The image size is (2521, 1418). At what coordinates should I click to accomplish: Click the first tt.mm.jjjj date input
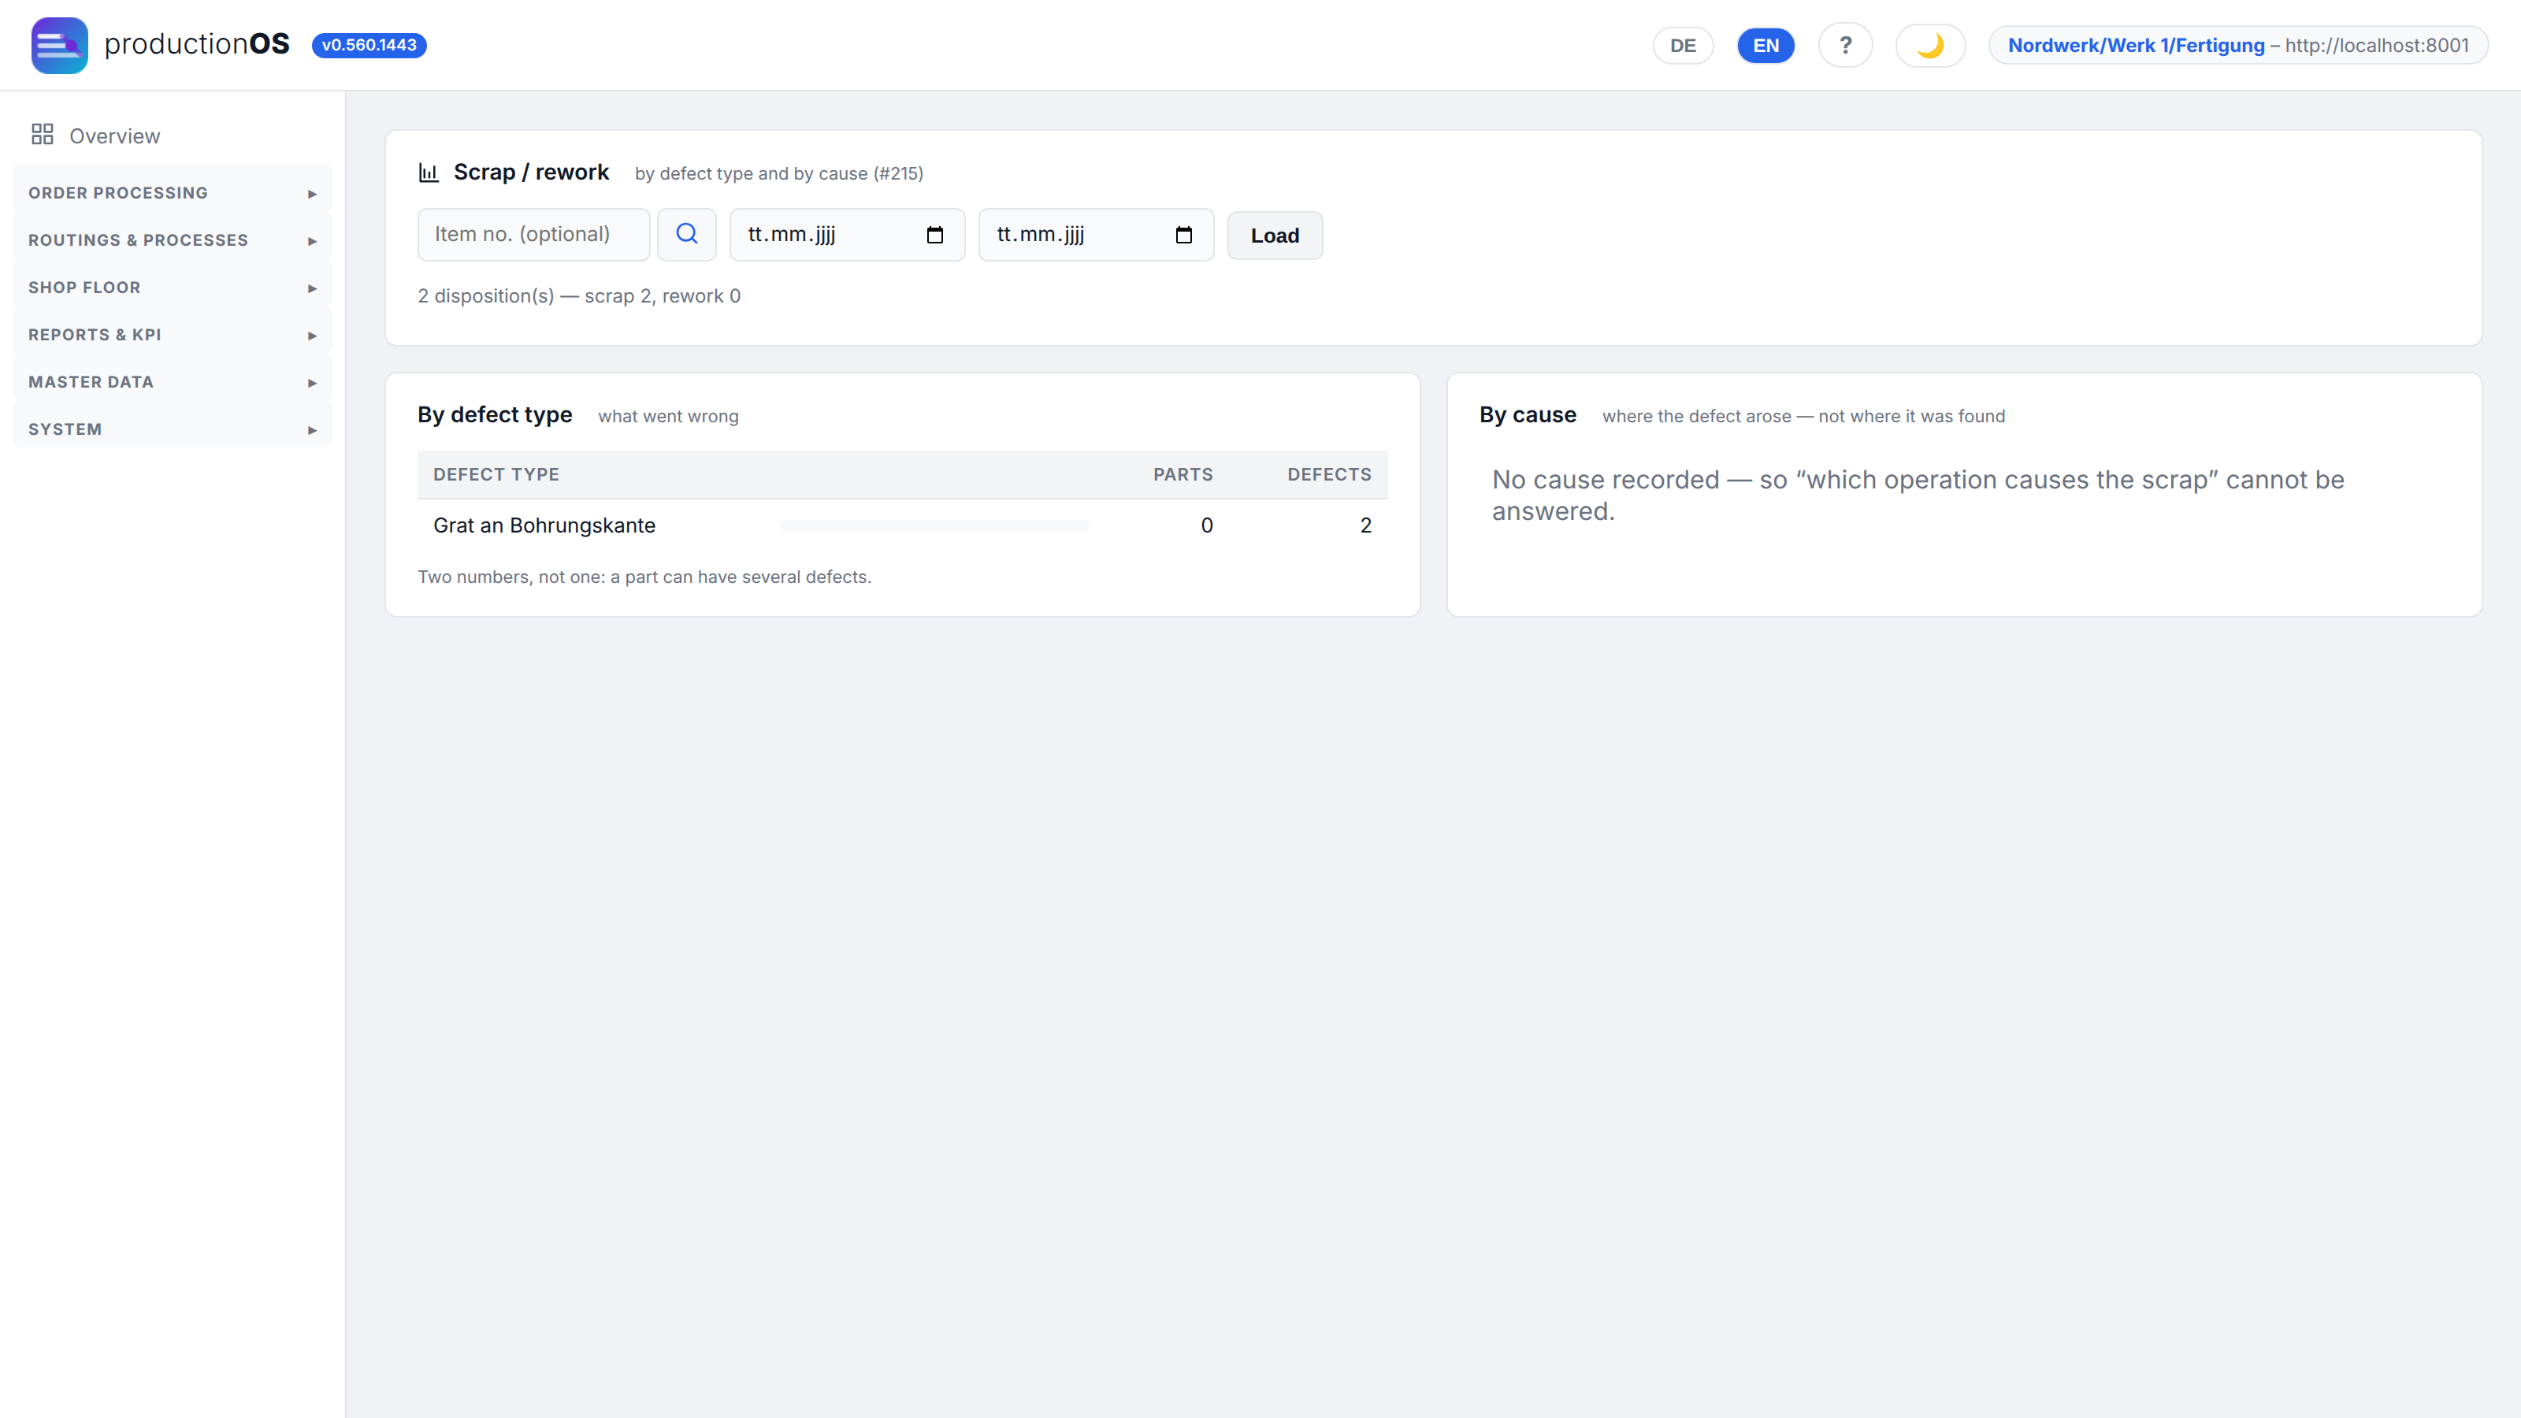pos(847,235)
